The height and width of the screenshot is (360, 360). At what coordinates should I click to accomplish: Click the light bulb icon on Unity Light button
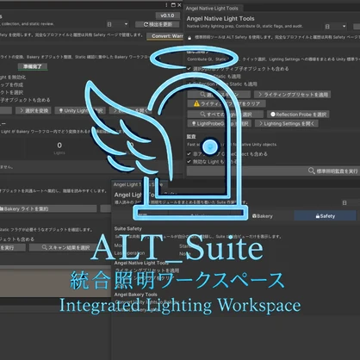point(61,110)
